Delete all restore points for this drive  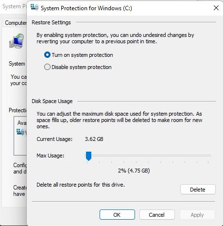tap(198, 190)
